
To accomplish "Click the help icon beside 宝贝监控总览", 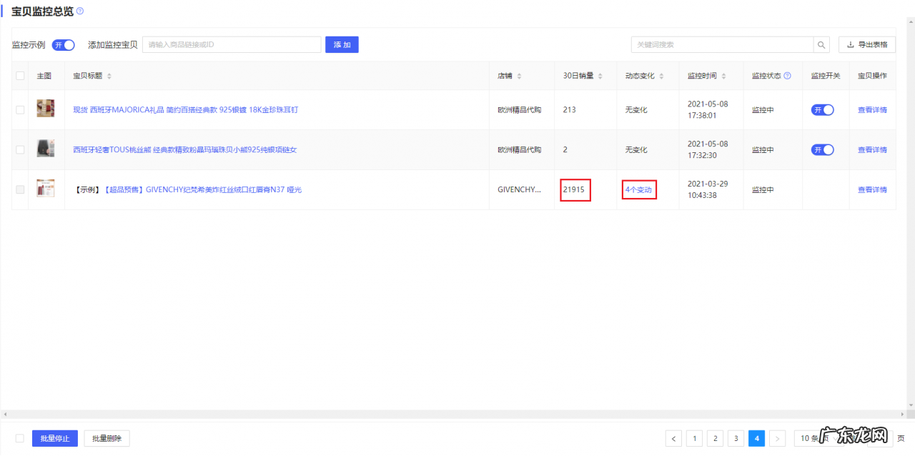I will coord(80,11).
